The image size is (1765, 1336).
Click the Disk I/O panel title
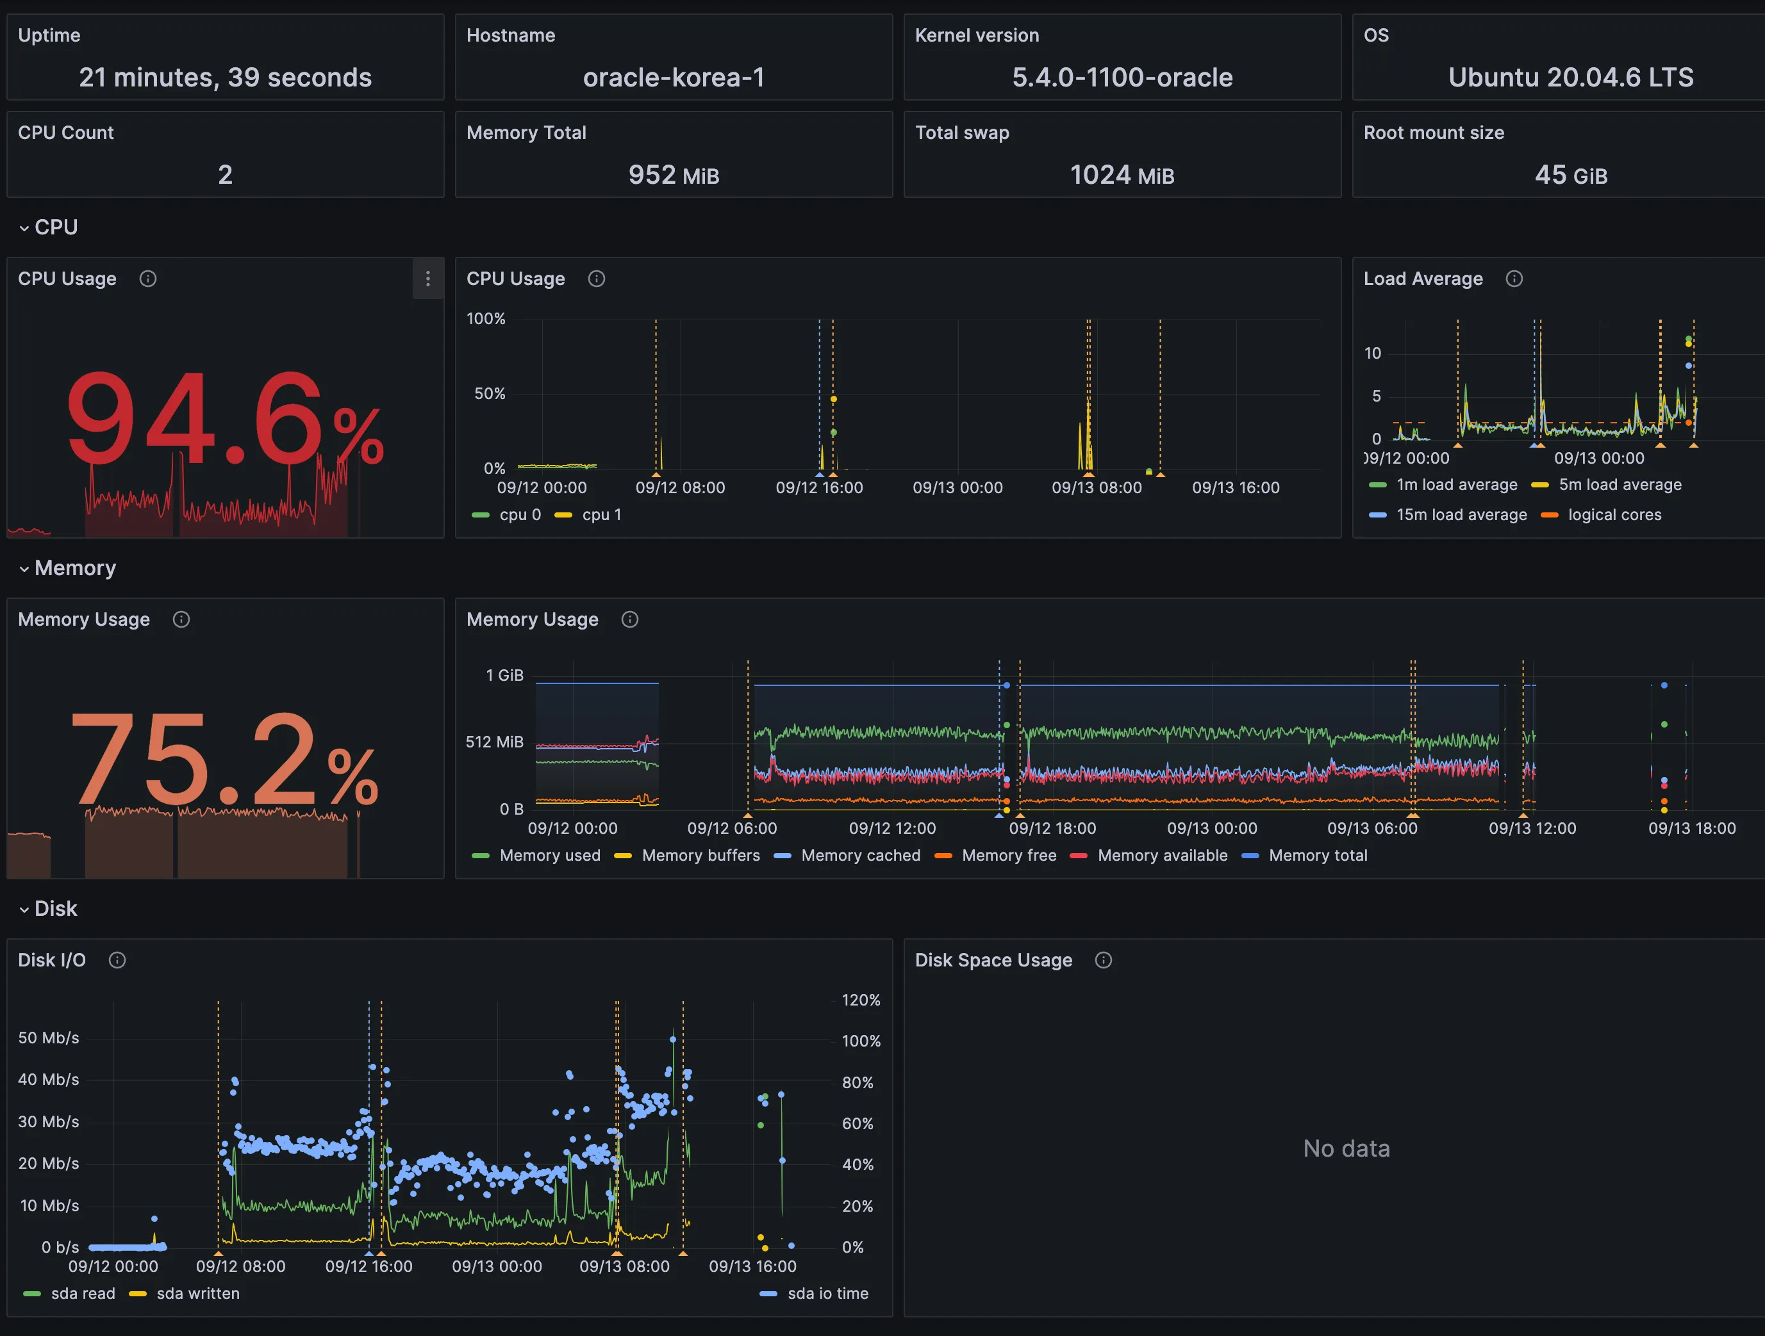(x=52, y=960)
